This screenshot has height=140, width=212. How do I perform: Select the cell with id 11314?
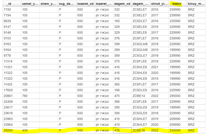[x=12, y=61]
